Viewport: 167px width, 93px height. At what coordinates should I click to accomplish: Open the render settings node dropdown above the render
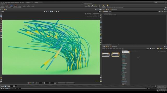(96, 14)
